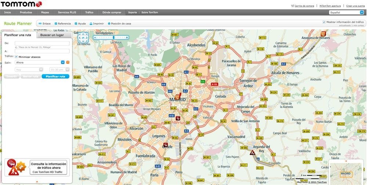367x185 pixels.
Task: Open the Tráfico menu
Action: [x=89, y=12]
